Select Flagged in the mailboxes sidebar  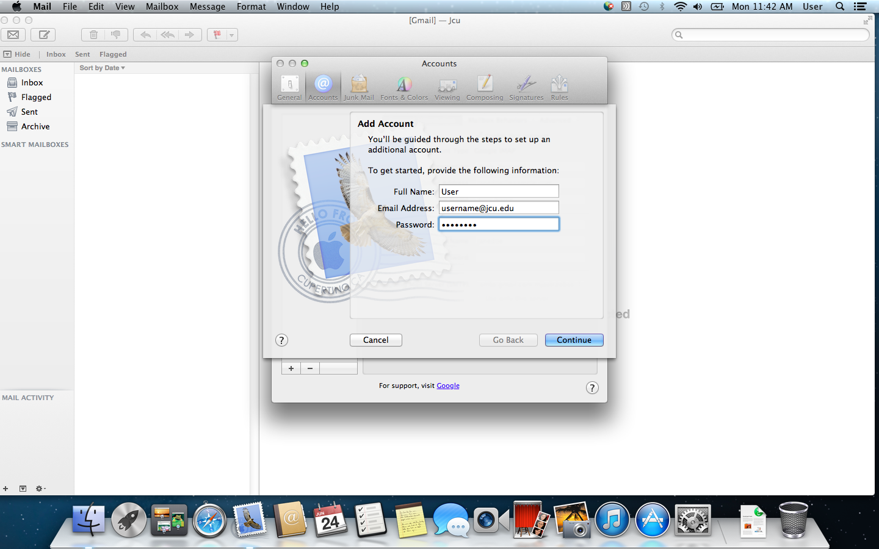click(37, 97)
